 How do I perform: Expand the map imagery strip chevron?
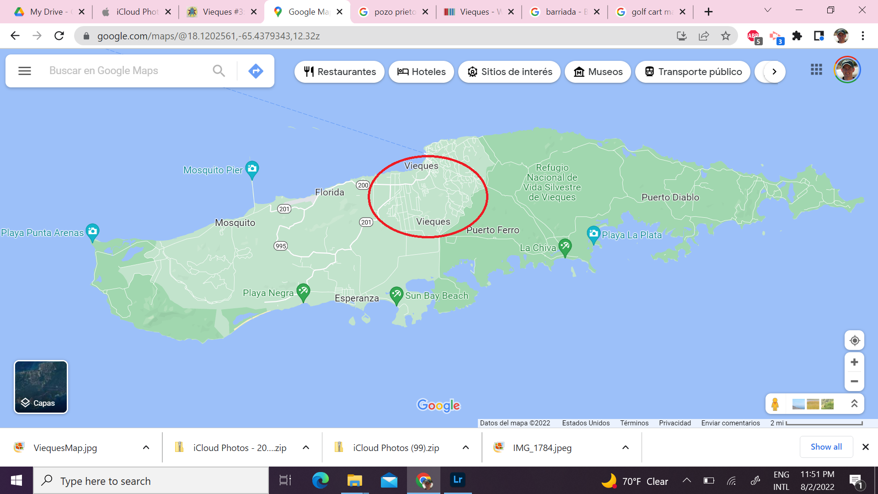[854, 404]
